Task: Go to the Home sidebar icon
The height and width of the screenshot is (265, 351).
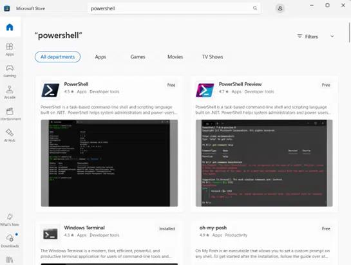Action: pos(10,27)
